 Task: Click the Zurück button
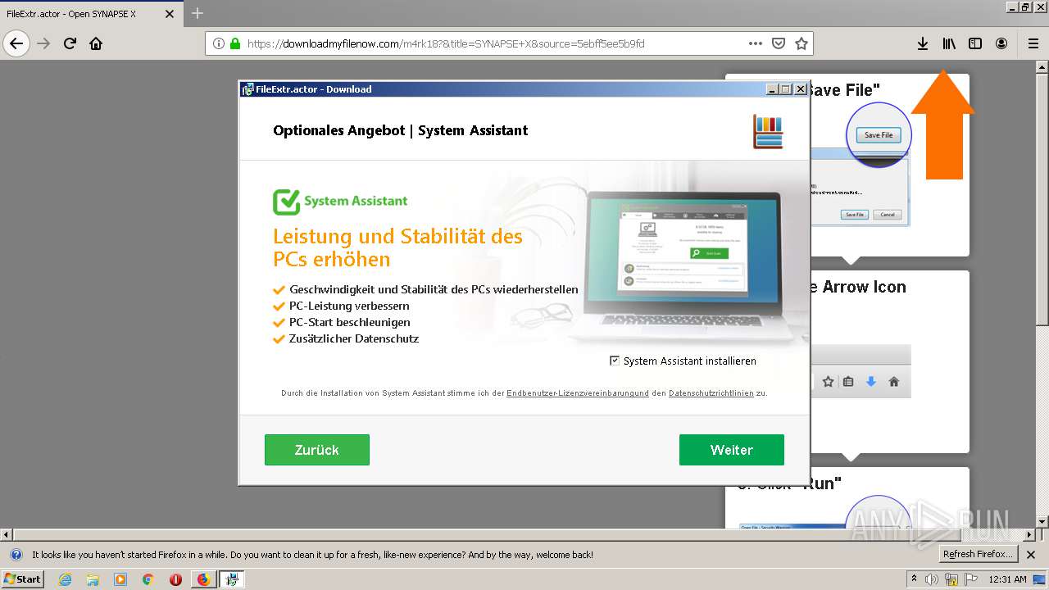[317, 450]
